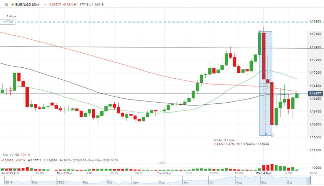Click 2020 in the bottom navigator
This screenshot has height=186, width=324.
(x=61, y=182)
